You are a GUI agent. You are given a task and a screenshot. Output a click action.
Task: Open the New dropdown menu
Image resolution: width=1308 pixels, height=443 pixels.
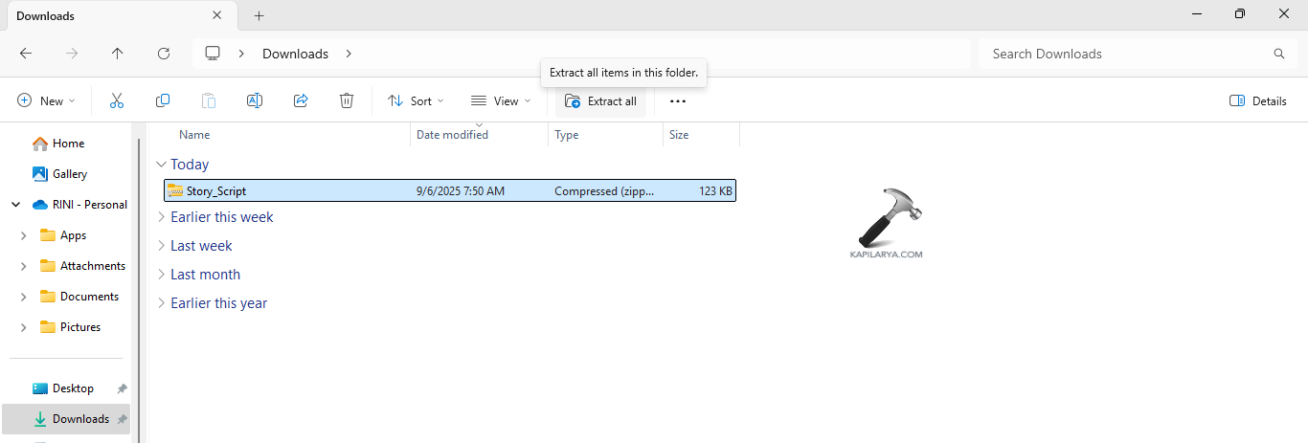click(x=46, y=100)
